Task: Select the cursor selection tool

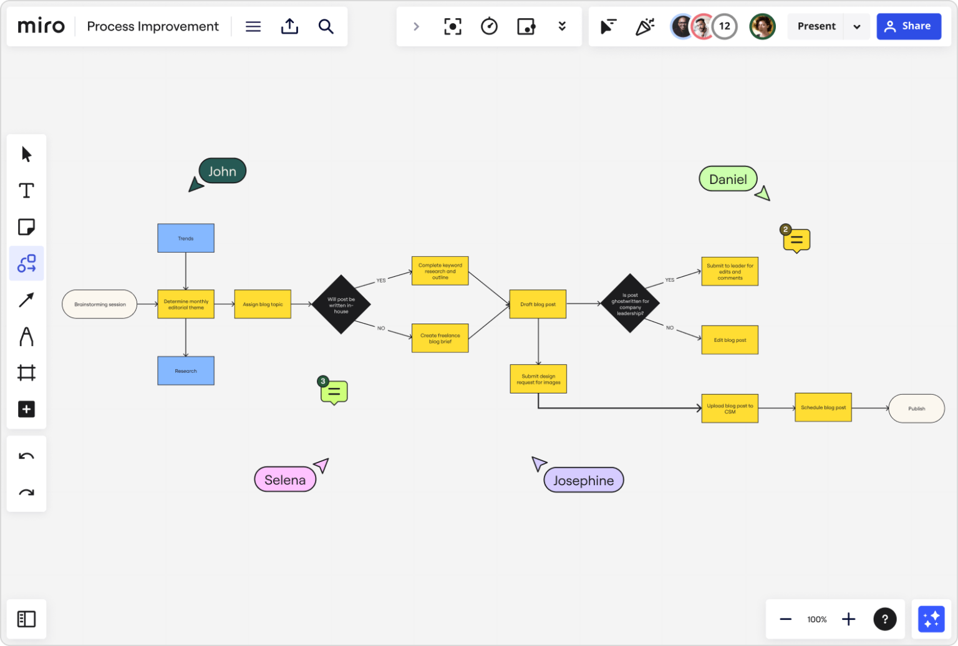Action: [26, 153]
